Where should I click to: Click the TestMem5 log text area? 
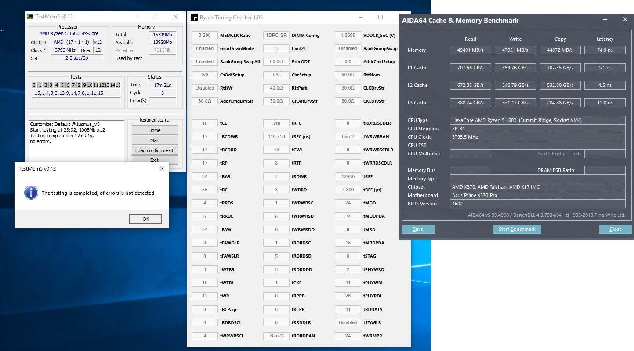tap(76, 141)
